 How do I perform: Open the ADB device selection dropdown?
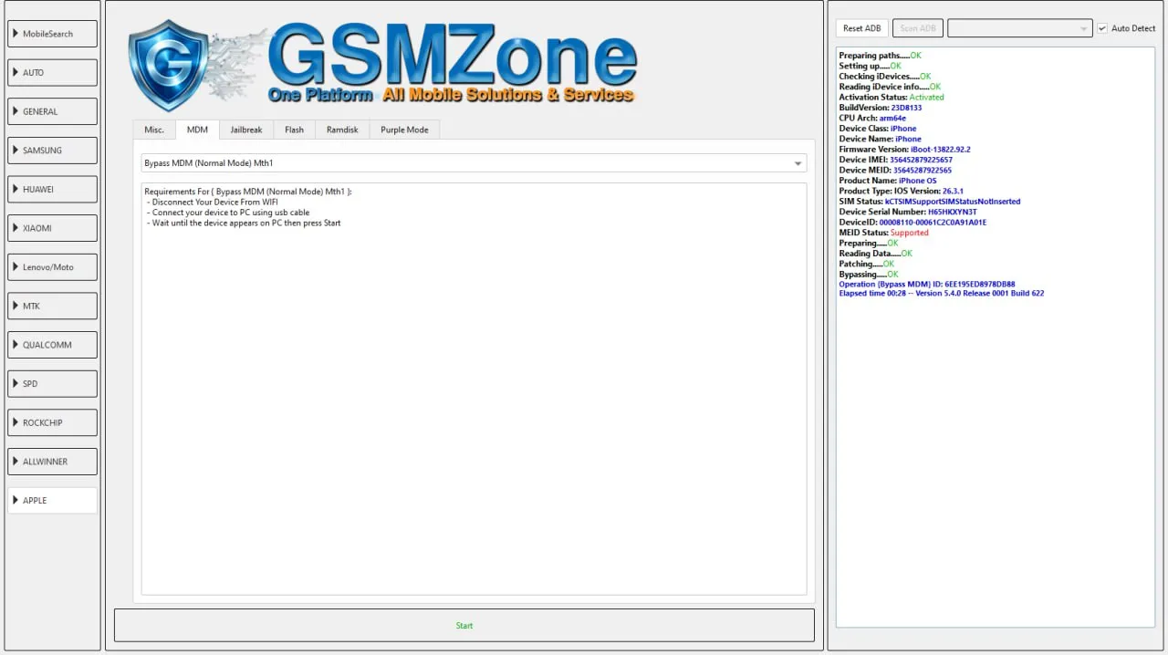(x=1019, y=28)
